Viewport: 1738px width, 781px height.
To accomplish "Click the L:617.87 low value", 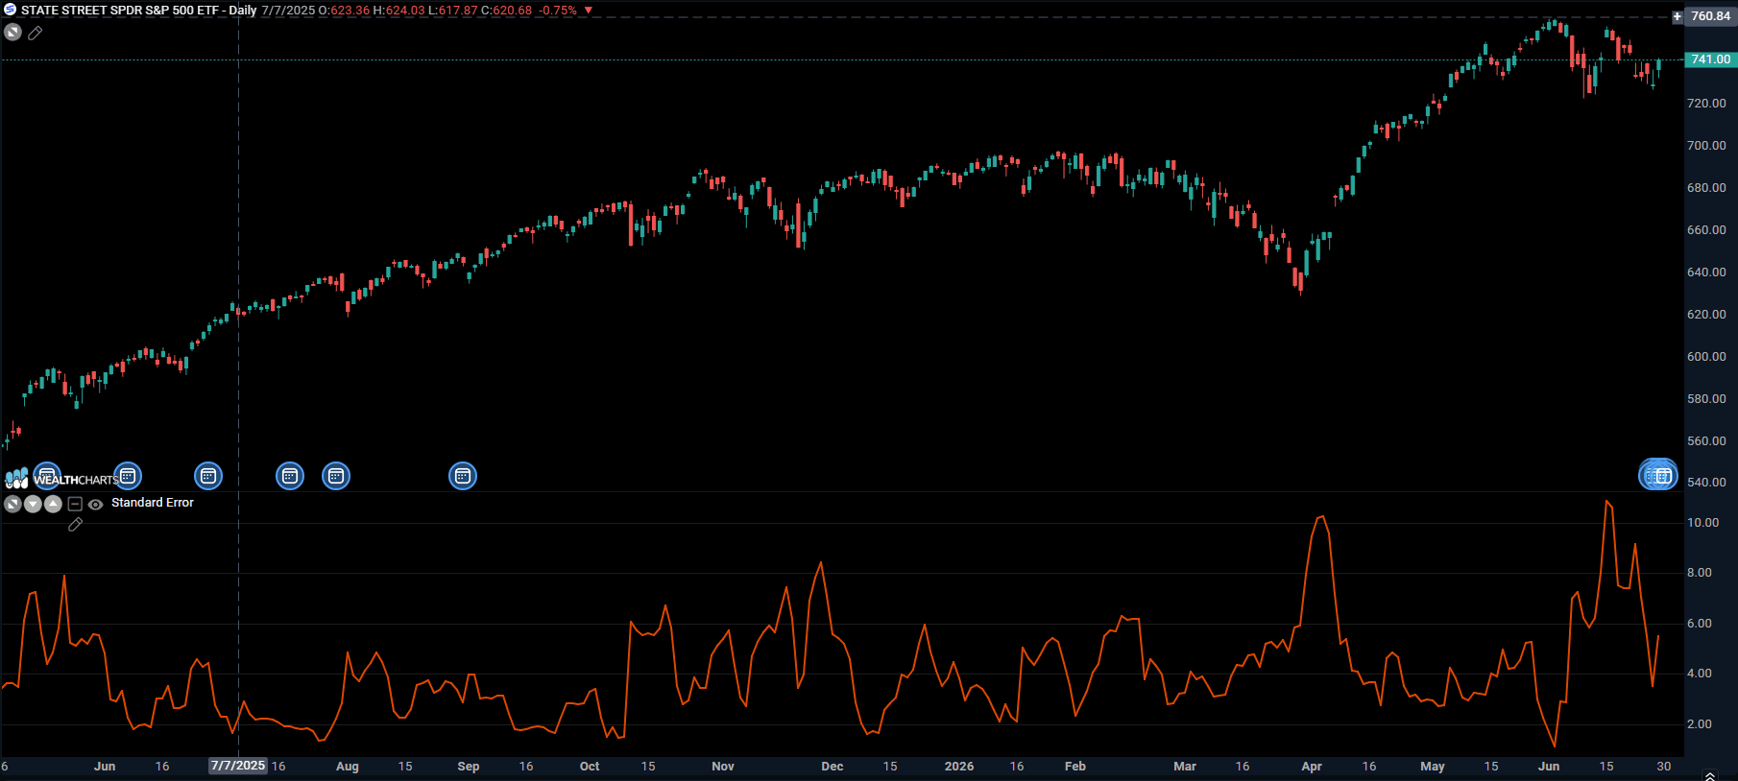I will click(452, 11).
